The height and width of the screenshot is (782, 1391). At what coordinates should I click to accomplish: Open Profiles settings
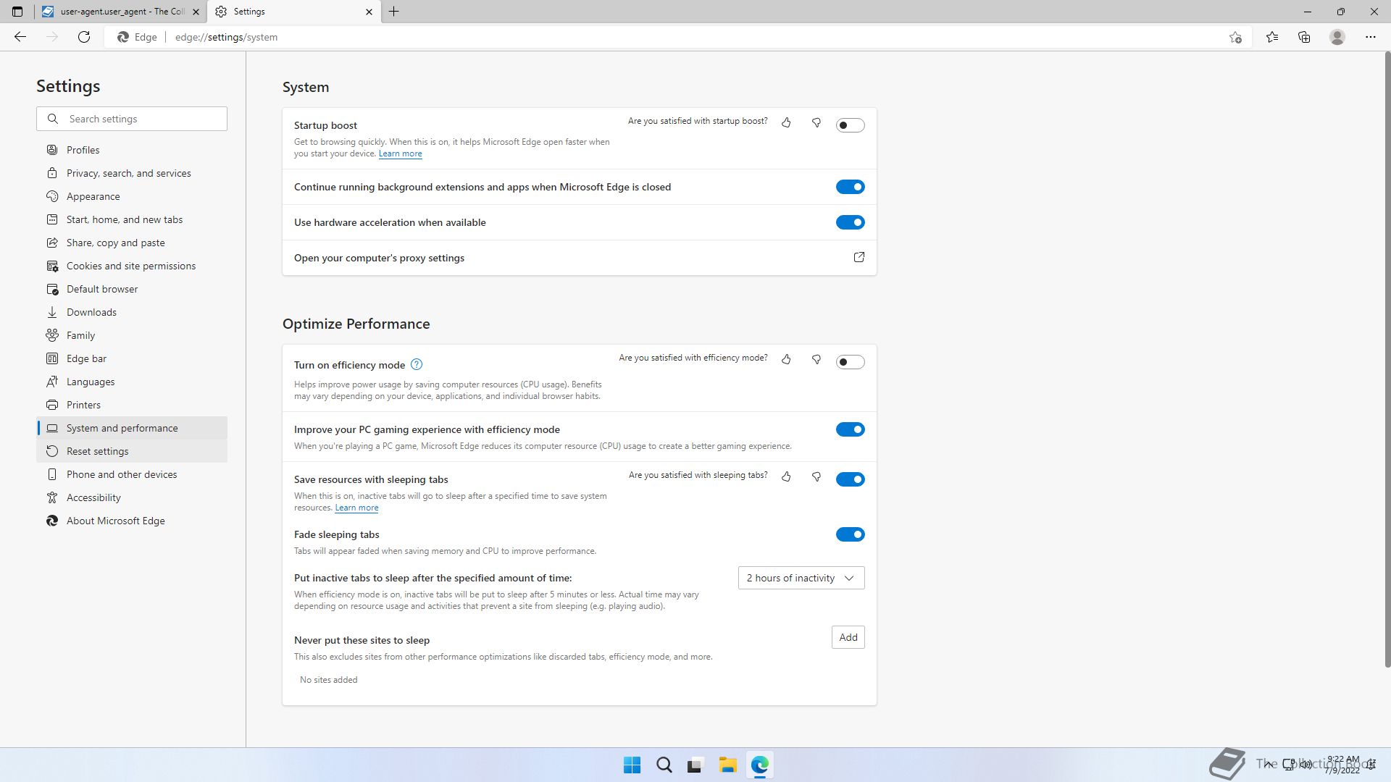(x=132, y=150)
